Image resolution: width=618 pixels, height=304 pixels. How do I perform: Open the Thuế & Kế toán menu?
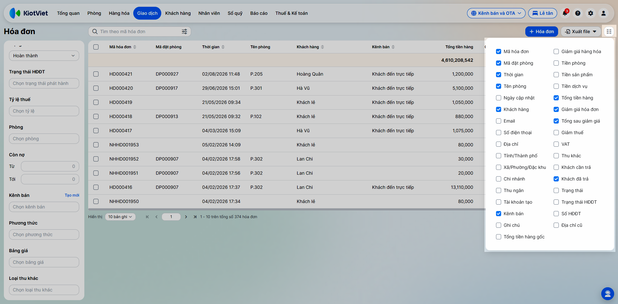coord(292,13)
